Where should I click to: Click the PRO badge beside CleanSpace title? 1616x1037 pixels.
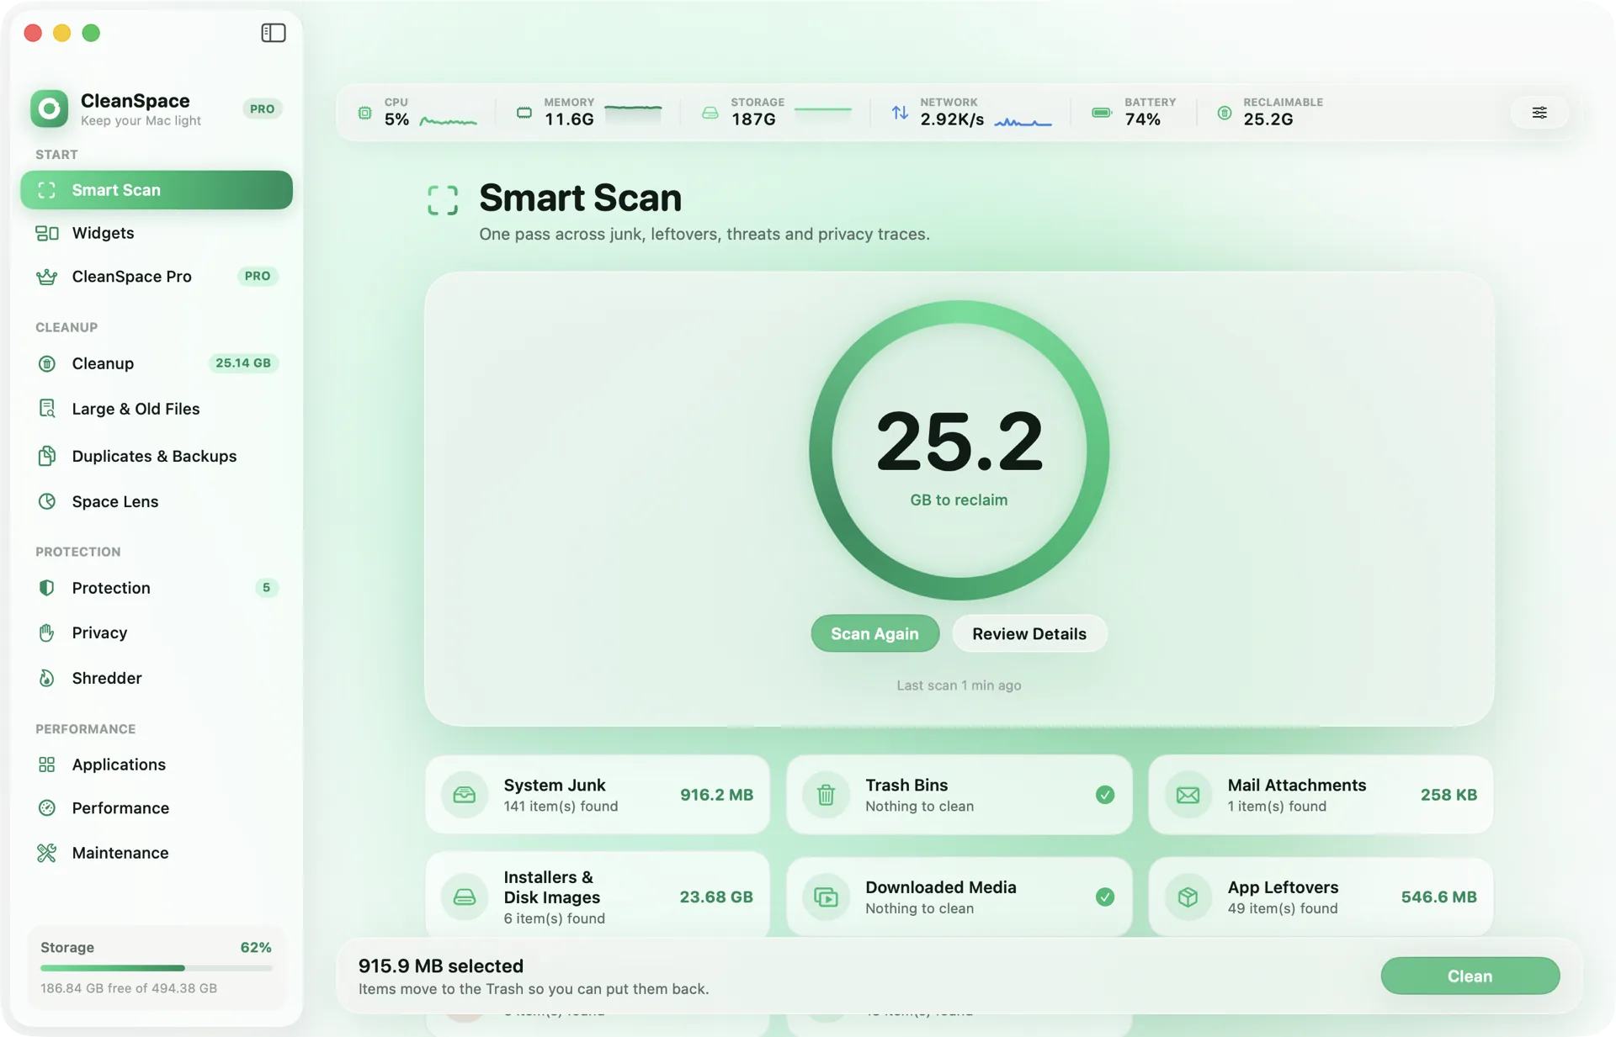click(263, 108)
